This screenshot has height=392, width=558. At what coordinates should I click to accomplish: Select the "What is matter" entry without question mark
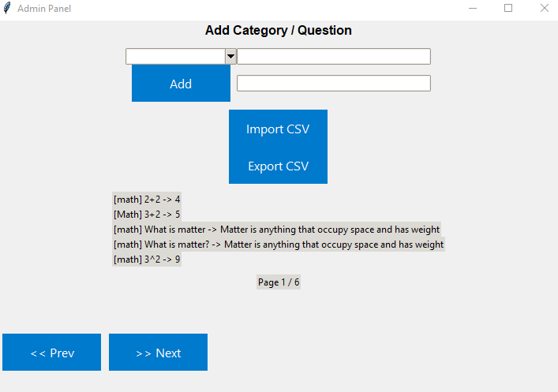pyautogui.click(x=276, y=230)
